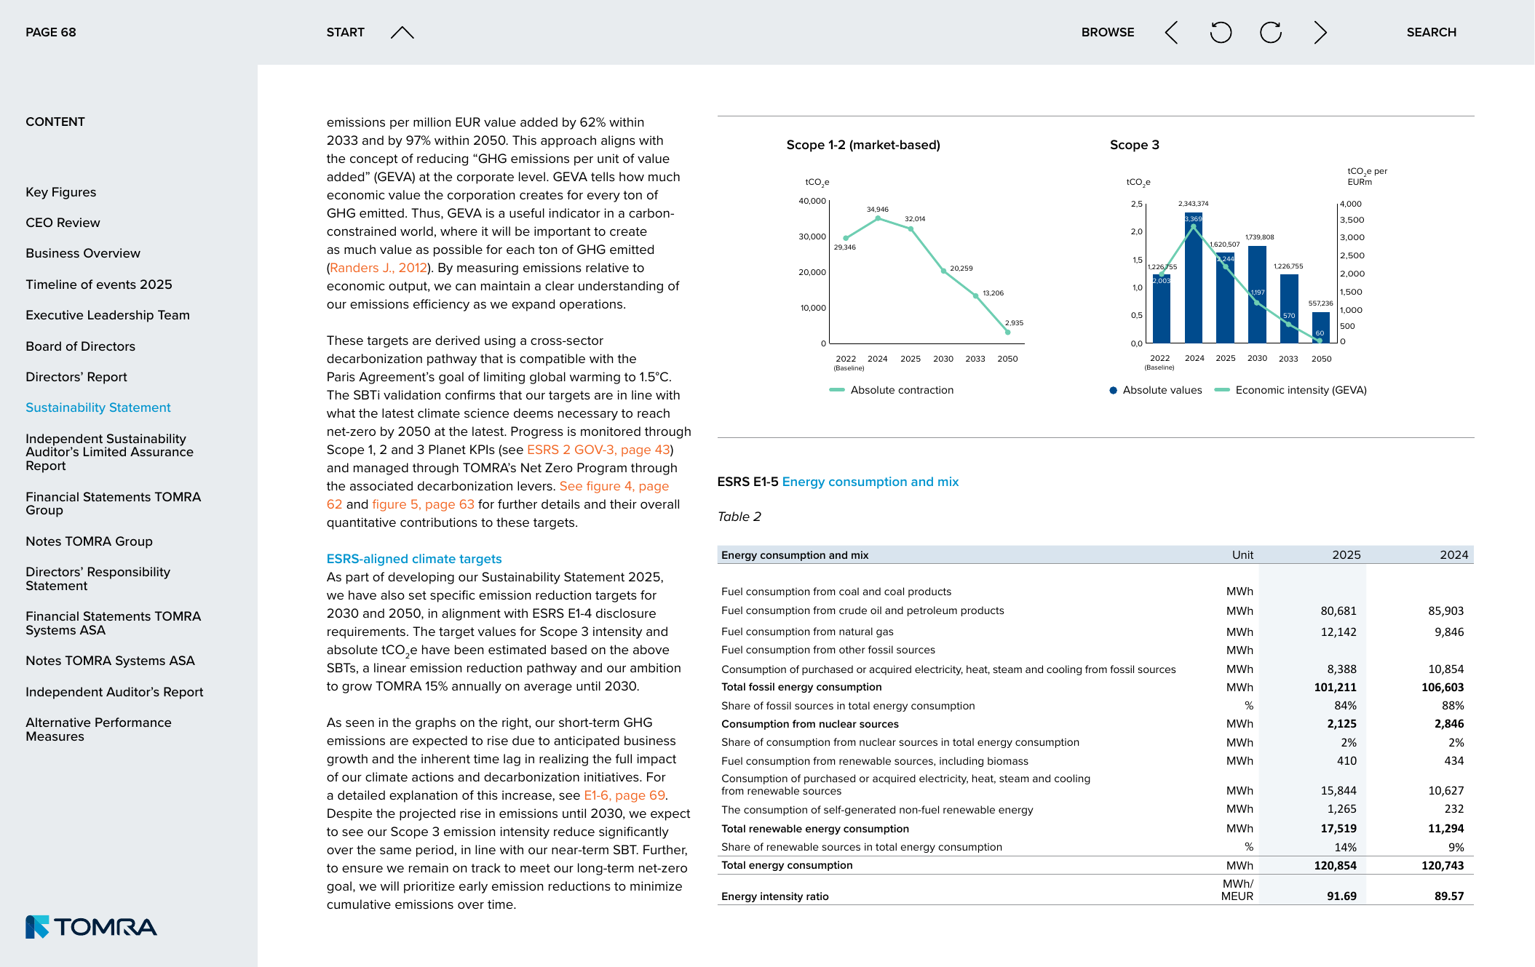
Task: Click Energy intensity ratio value 91.69
Action: [1341, 896]
